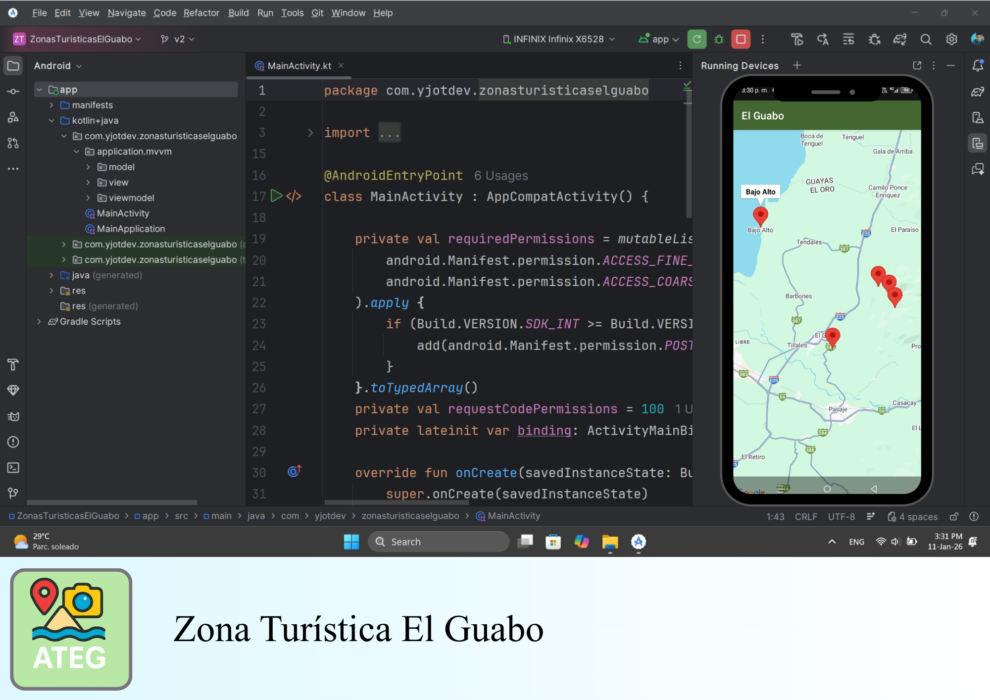Click Run gutter icon beside MainActivity class
This screenshot has width=990, height=700.
click(x=276, y=196)
